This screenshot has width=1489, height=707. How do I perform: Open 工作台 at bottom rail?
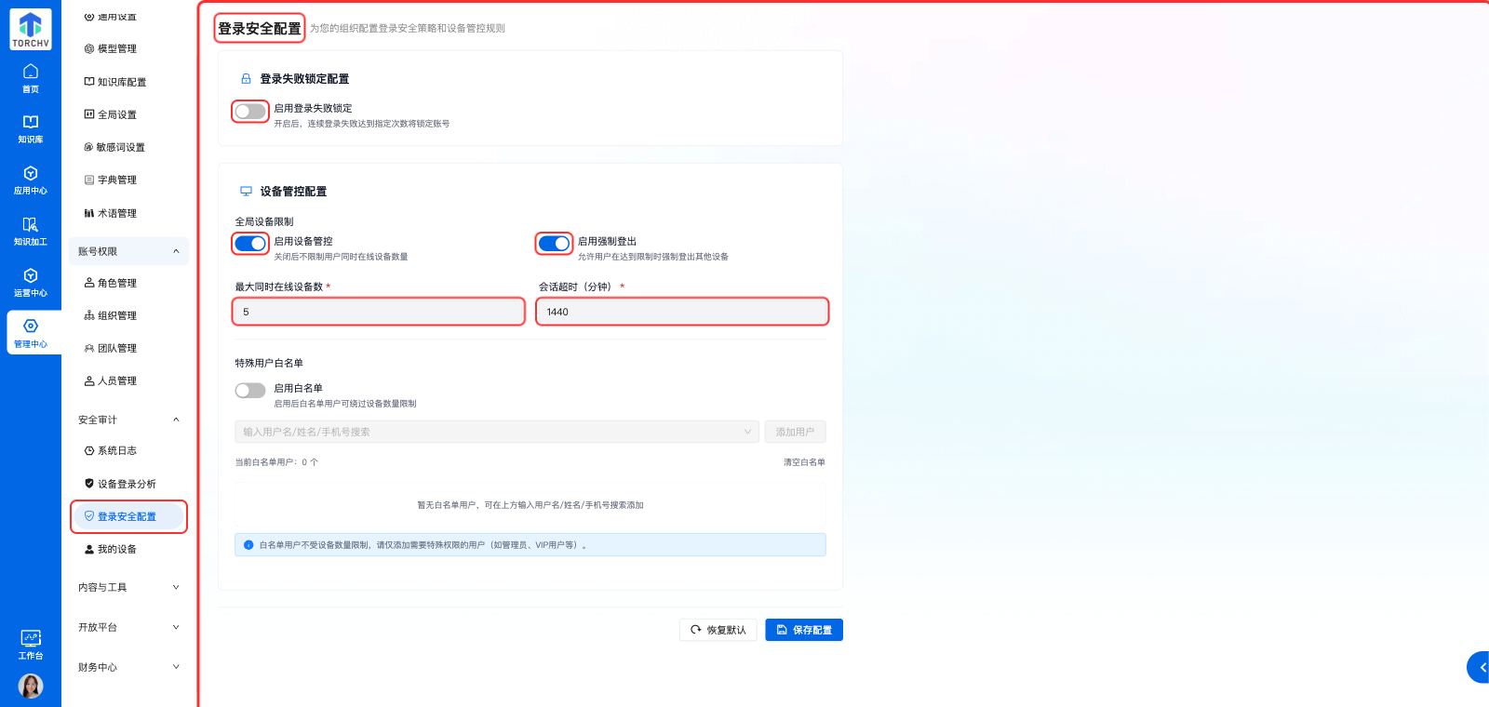click(x=31, y=644)
